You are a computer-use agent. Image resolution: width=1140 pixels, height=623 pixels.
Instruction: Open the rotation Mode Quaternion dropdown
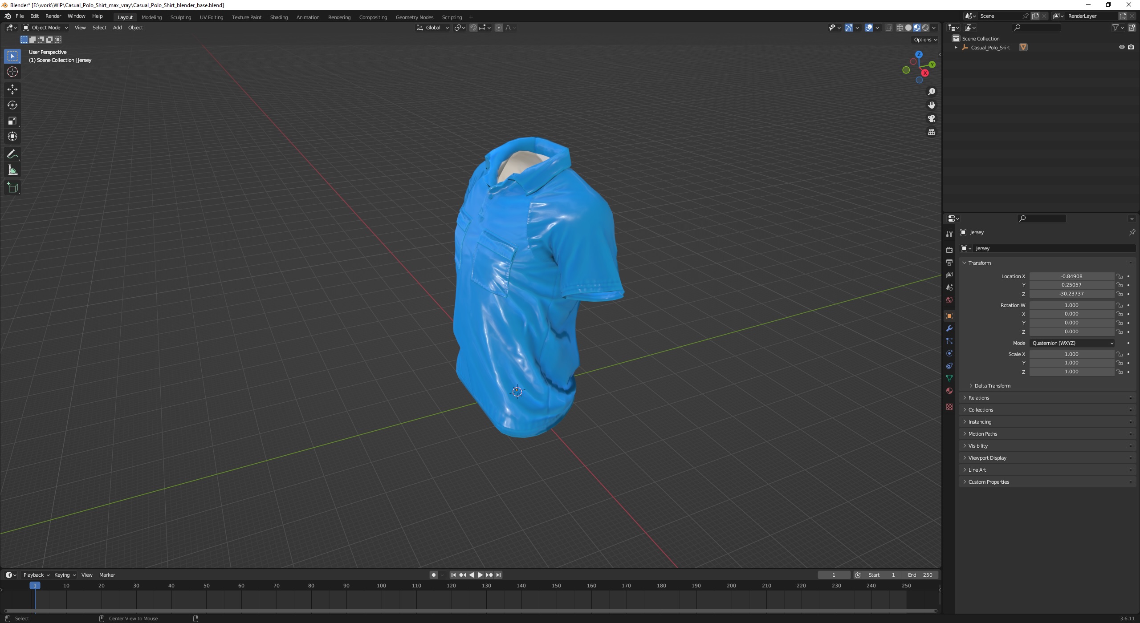tap(1072, 343)
